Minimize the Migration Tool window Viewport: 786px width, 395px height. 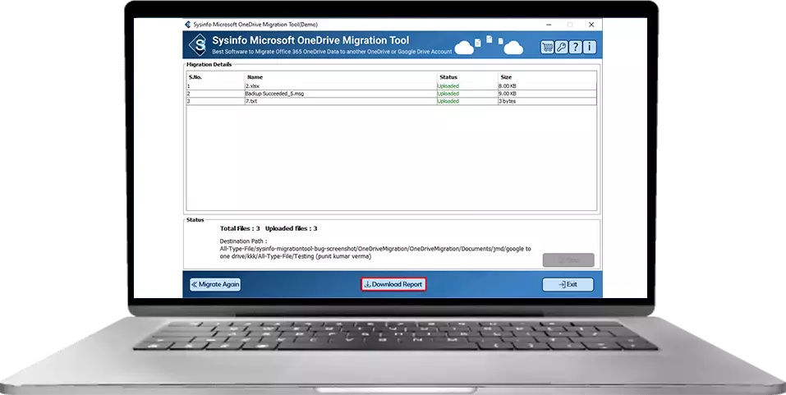(549, 25)
